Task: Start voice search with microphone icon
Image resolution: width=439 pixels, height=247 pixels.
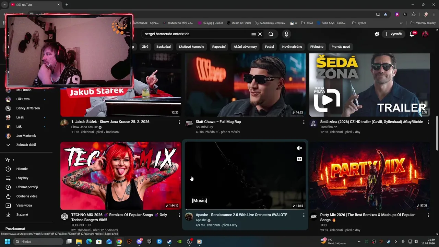Action: click(286, 34)
